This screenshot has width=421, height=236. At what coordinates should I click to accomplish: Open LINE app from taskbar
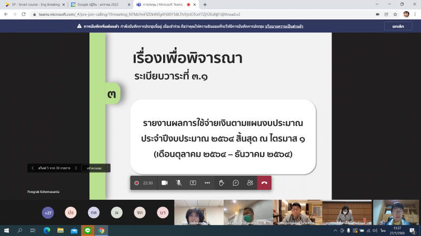[87, 230]
